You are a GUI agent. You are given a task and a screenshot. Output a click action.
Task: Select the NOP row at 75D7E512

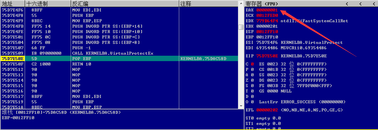click(119, 69)
